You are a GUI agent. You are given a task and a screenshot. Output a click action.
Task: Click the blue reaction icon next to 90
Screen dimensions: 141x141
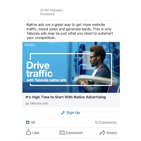[27, 122]
